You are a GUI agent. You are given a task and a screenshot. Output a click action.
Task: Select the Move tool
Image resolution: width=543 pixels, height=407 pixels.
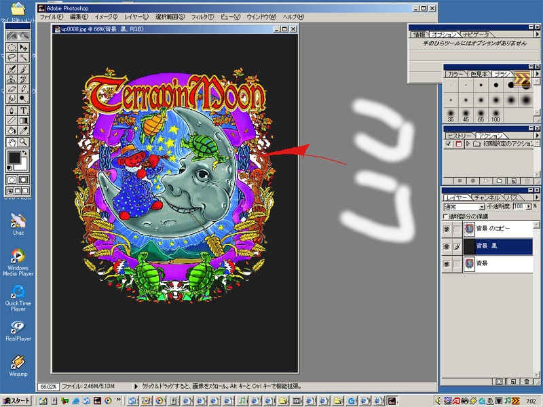23,47
